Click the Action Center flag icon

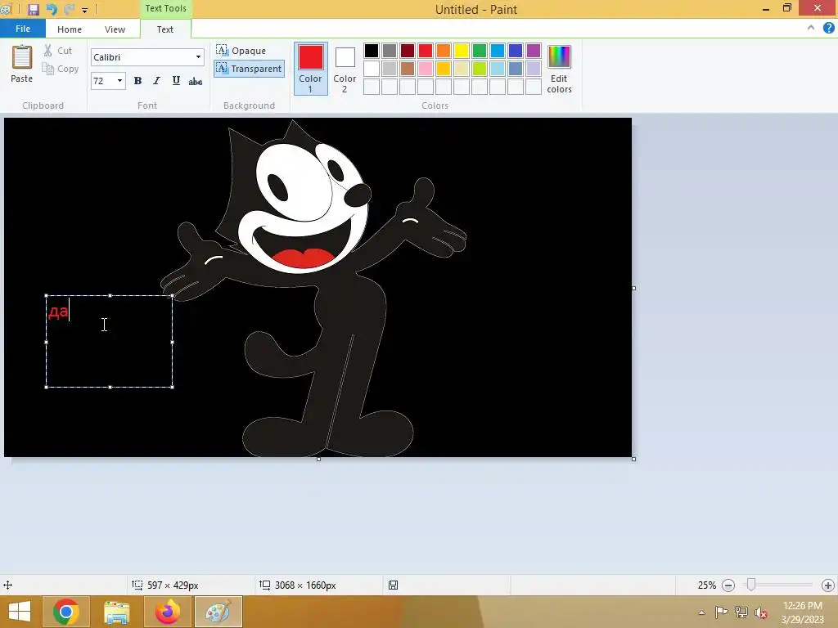pos(721,612)
